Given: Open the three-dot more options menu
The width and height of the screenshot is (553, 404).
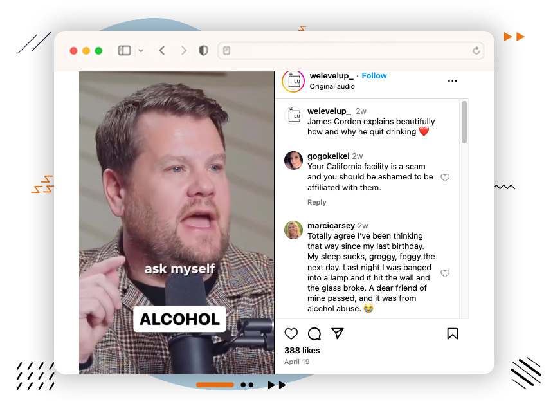Looking at the screenshot, I should point(452,81).
